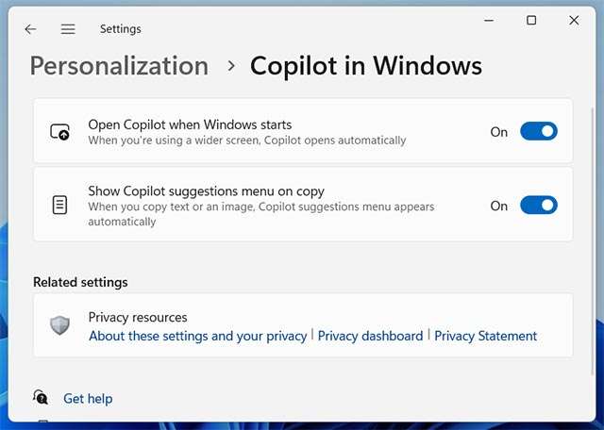Open the Privacy dashboard link
This screenshot has width=604, height=430.
370,336
